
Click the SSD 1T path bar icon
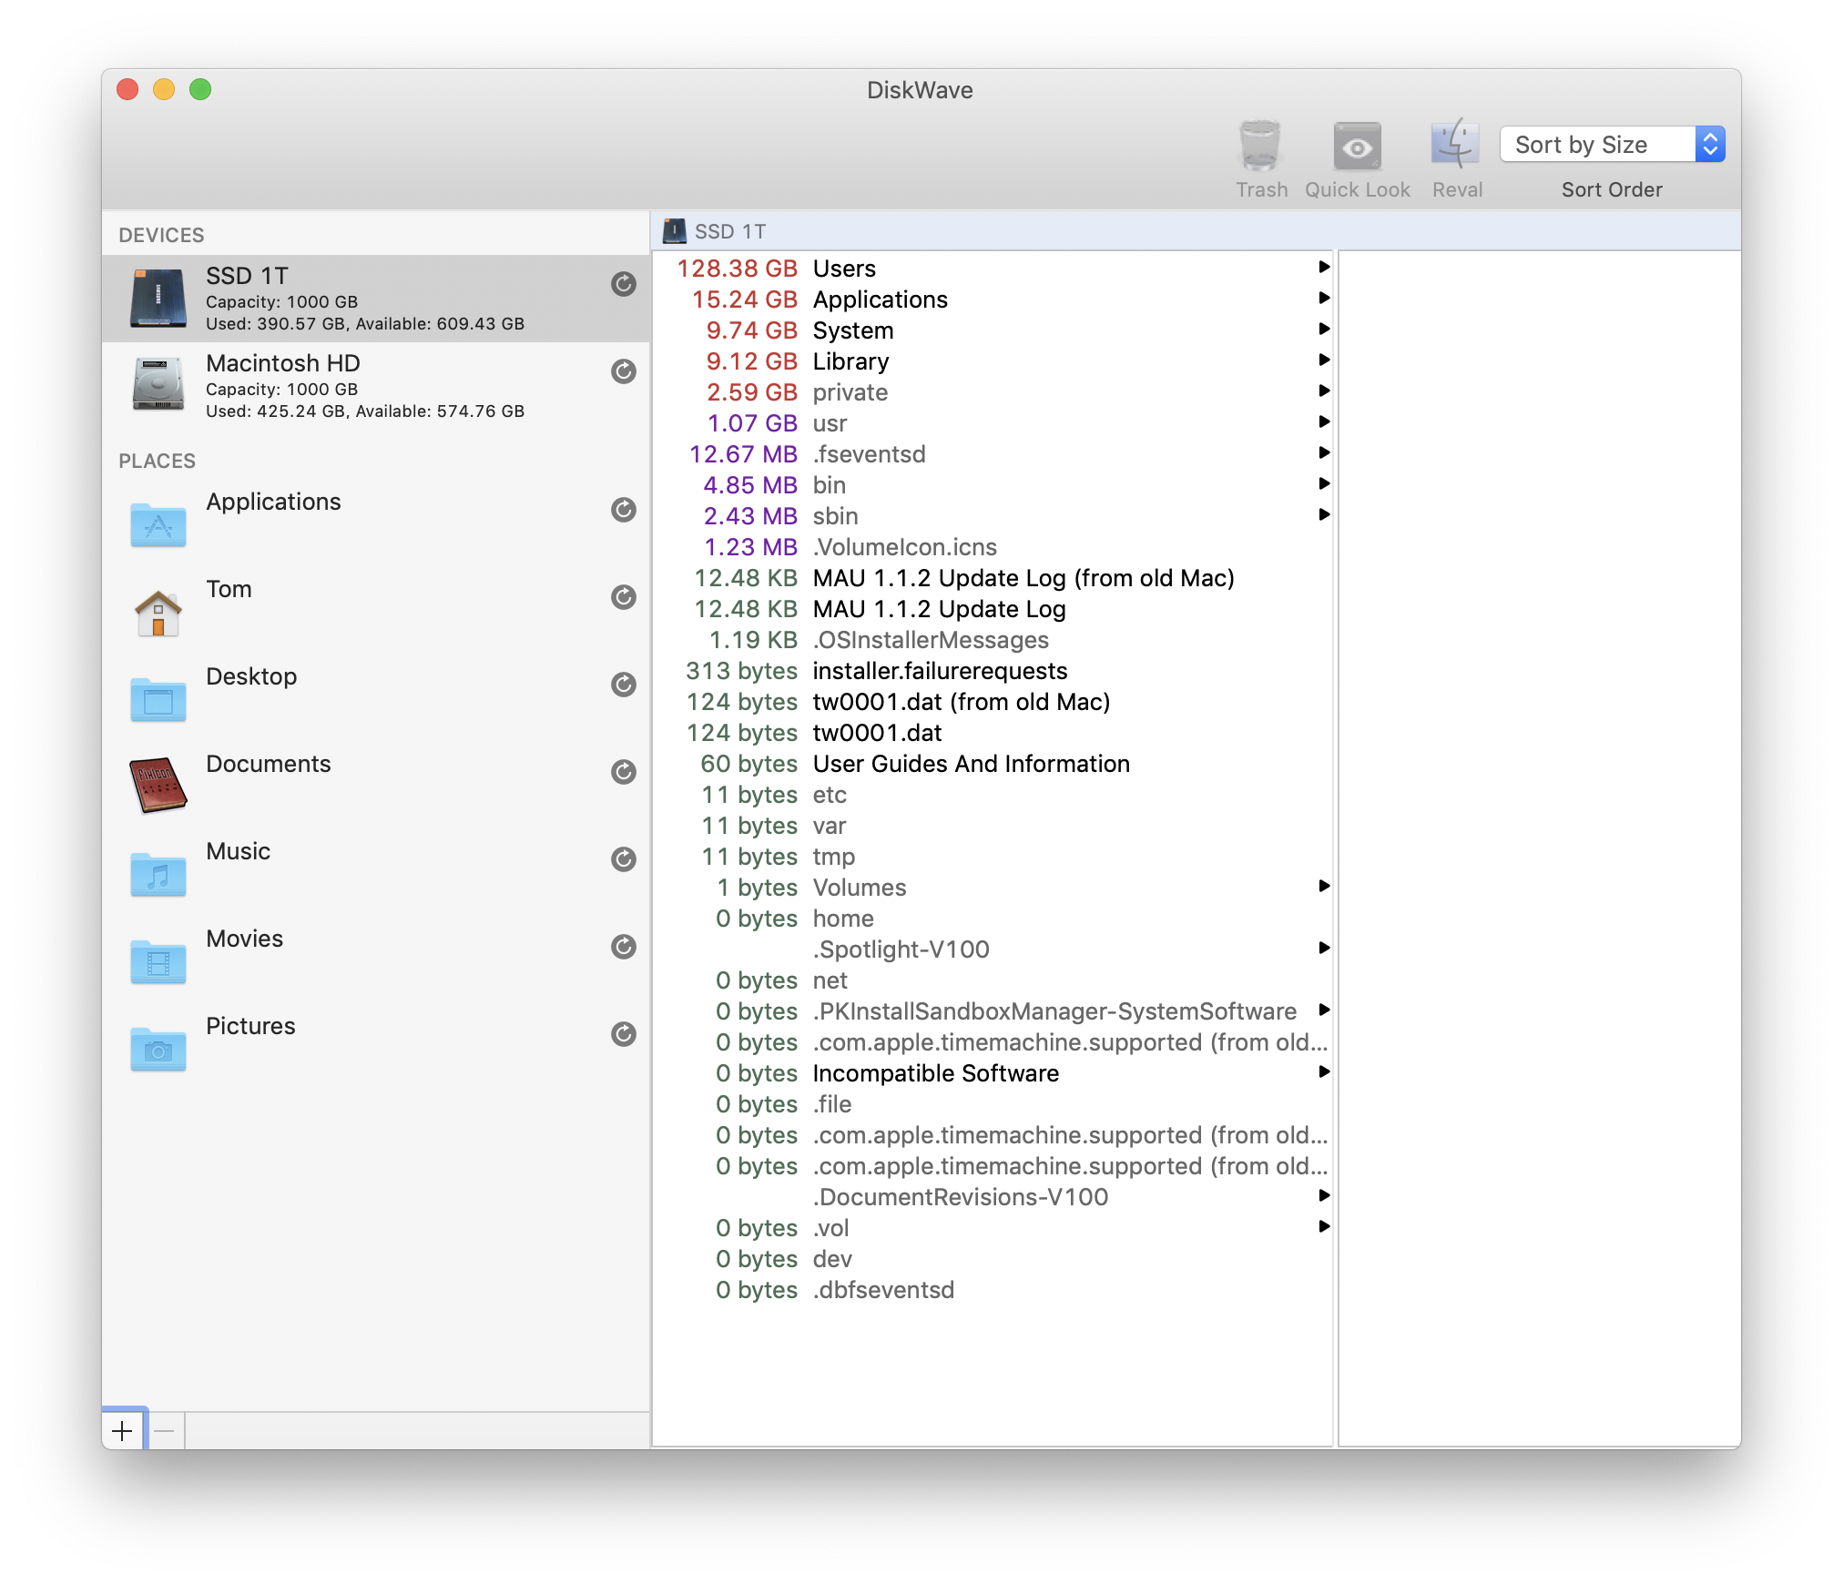pos(675,231)
